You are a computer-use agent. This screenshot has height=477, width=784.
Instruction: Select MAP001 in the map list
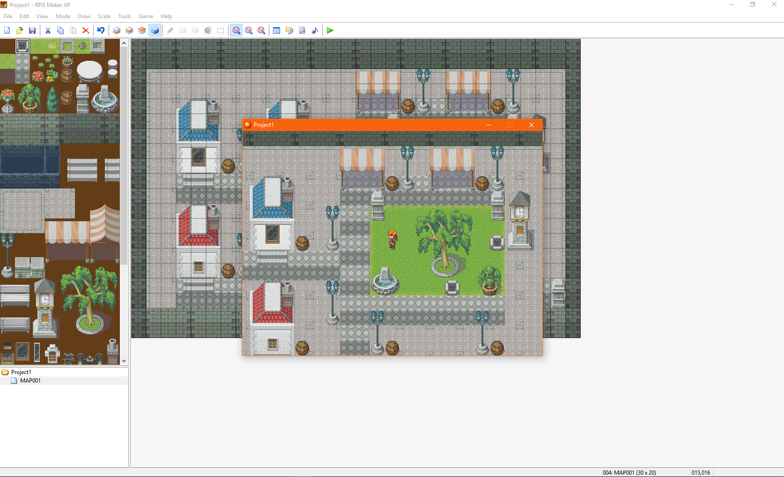31,380
